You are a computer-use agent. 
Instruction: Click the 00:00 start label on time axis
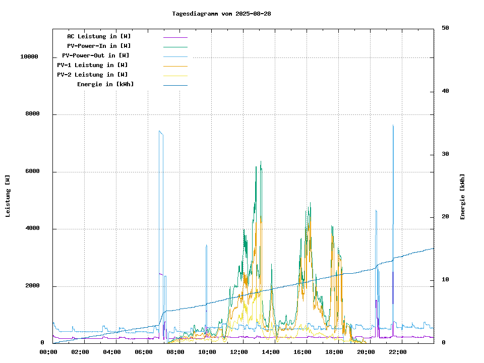coord(48,352)
